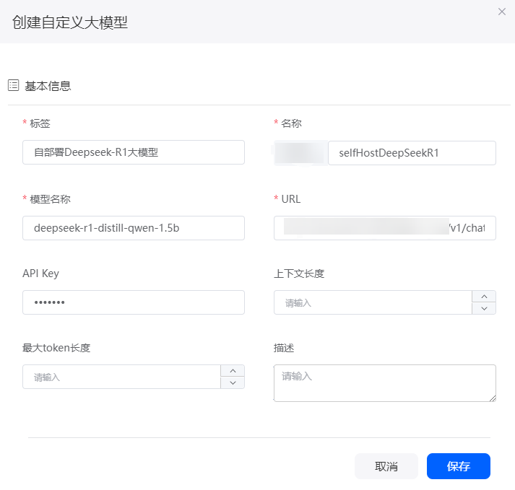Focus the 最大token长度 number input

pyautogui.click(x=121, y=377)
